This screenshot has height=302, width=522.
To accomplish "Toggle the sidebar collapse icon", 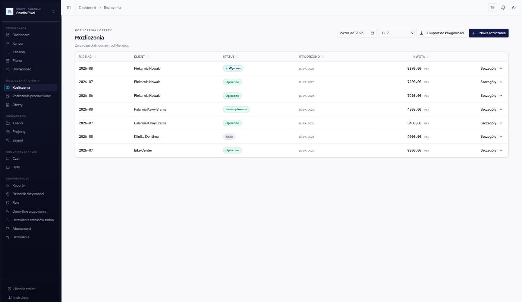I will pos(69,7).
